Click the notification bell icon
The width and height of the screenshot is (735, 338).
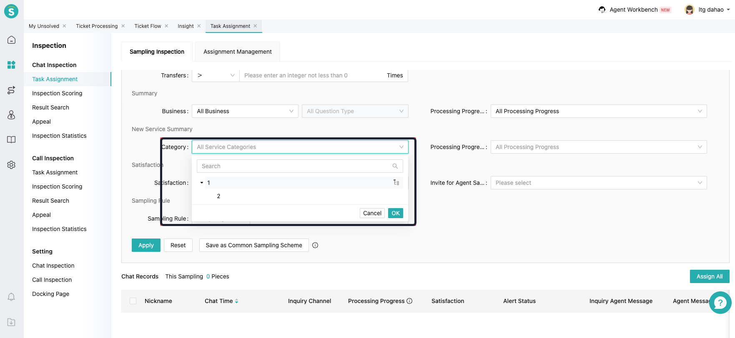pos(11,297)
